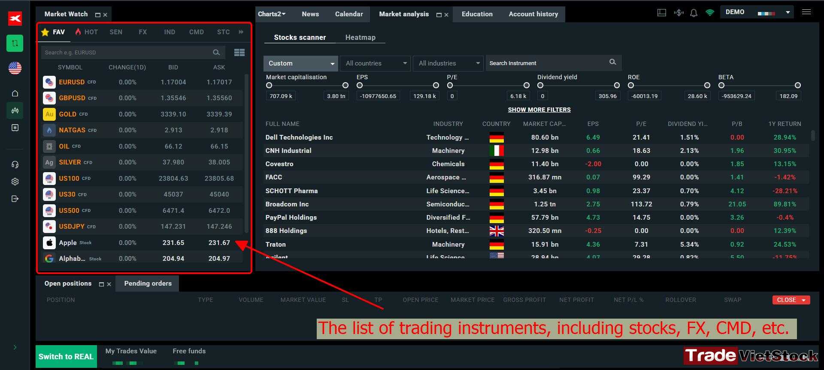Click the logout icon in sidebar
This screenshot has width=824, height=370.
point(15,199)
